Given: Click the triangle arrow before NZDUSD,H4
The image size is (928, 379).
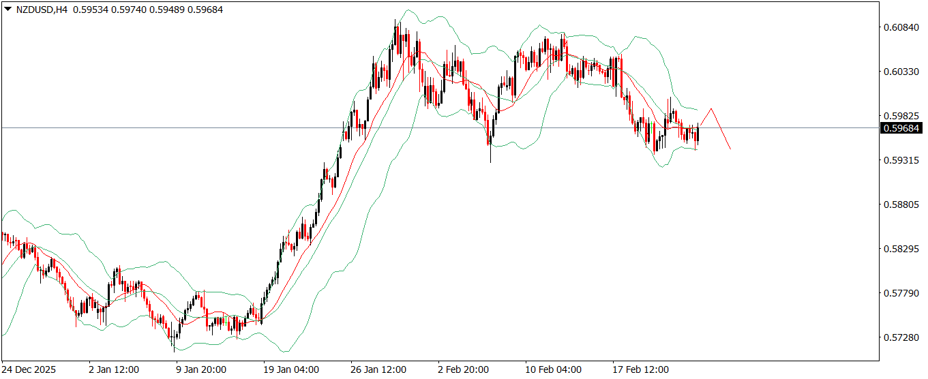Looking at the screenshot, I should 8,10.
